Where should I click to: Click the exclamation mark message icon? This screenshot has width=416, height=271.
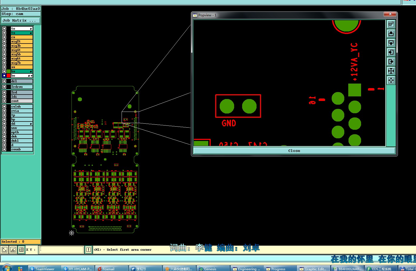(x=89, y=250)
